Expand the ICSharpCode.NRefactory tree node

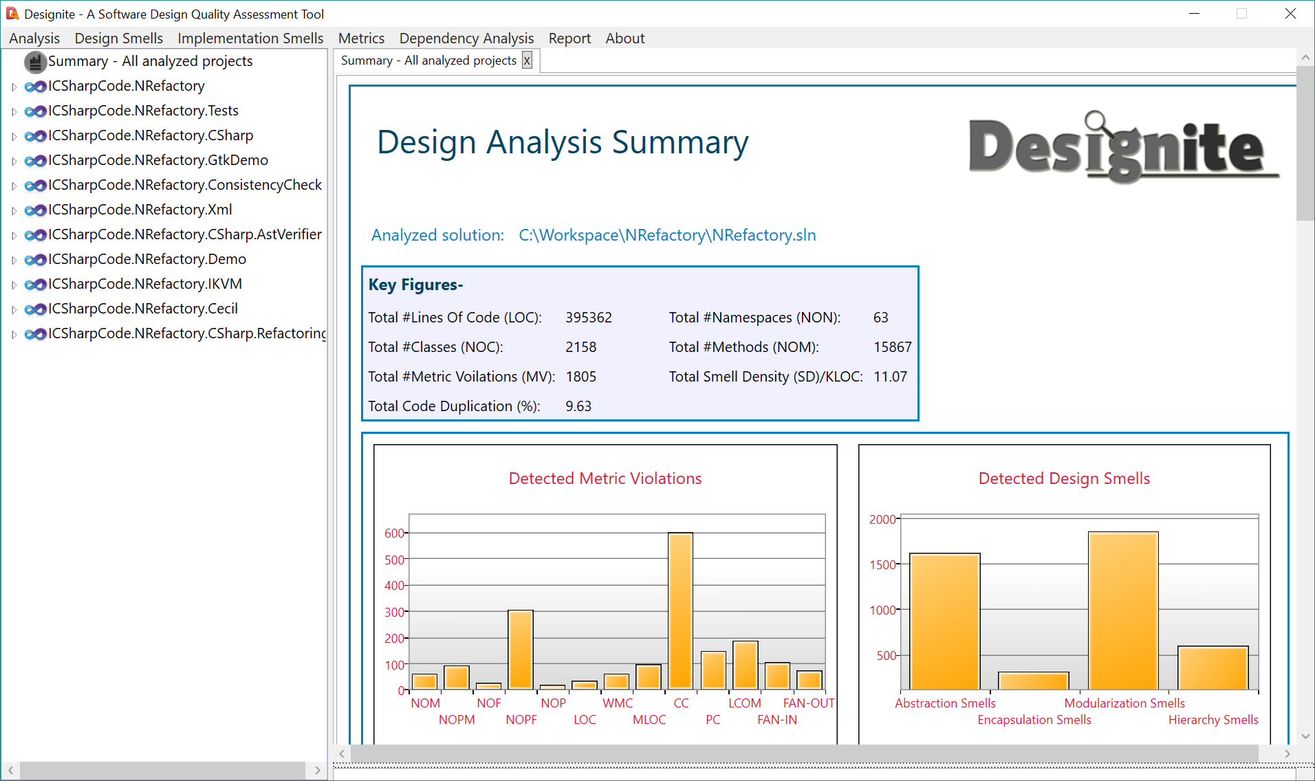coord(14,87)
